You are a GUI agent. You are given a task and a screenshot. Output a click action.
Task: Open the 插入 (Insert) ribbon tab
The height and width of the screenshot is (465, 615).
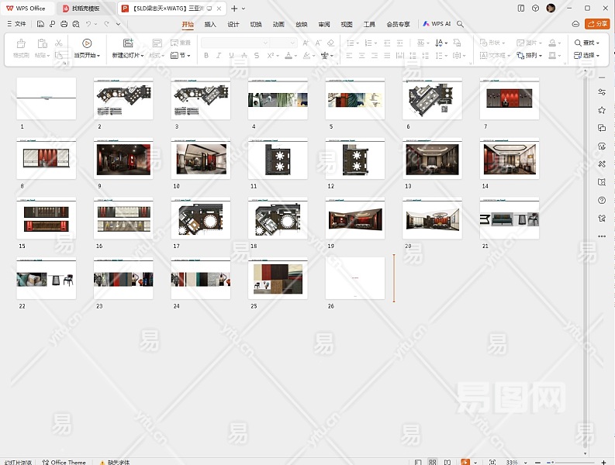click(210, 24)
